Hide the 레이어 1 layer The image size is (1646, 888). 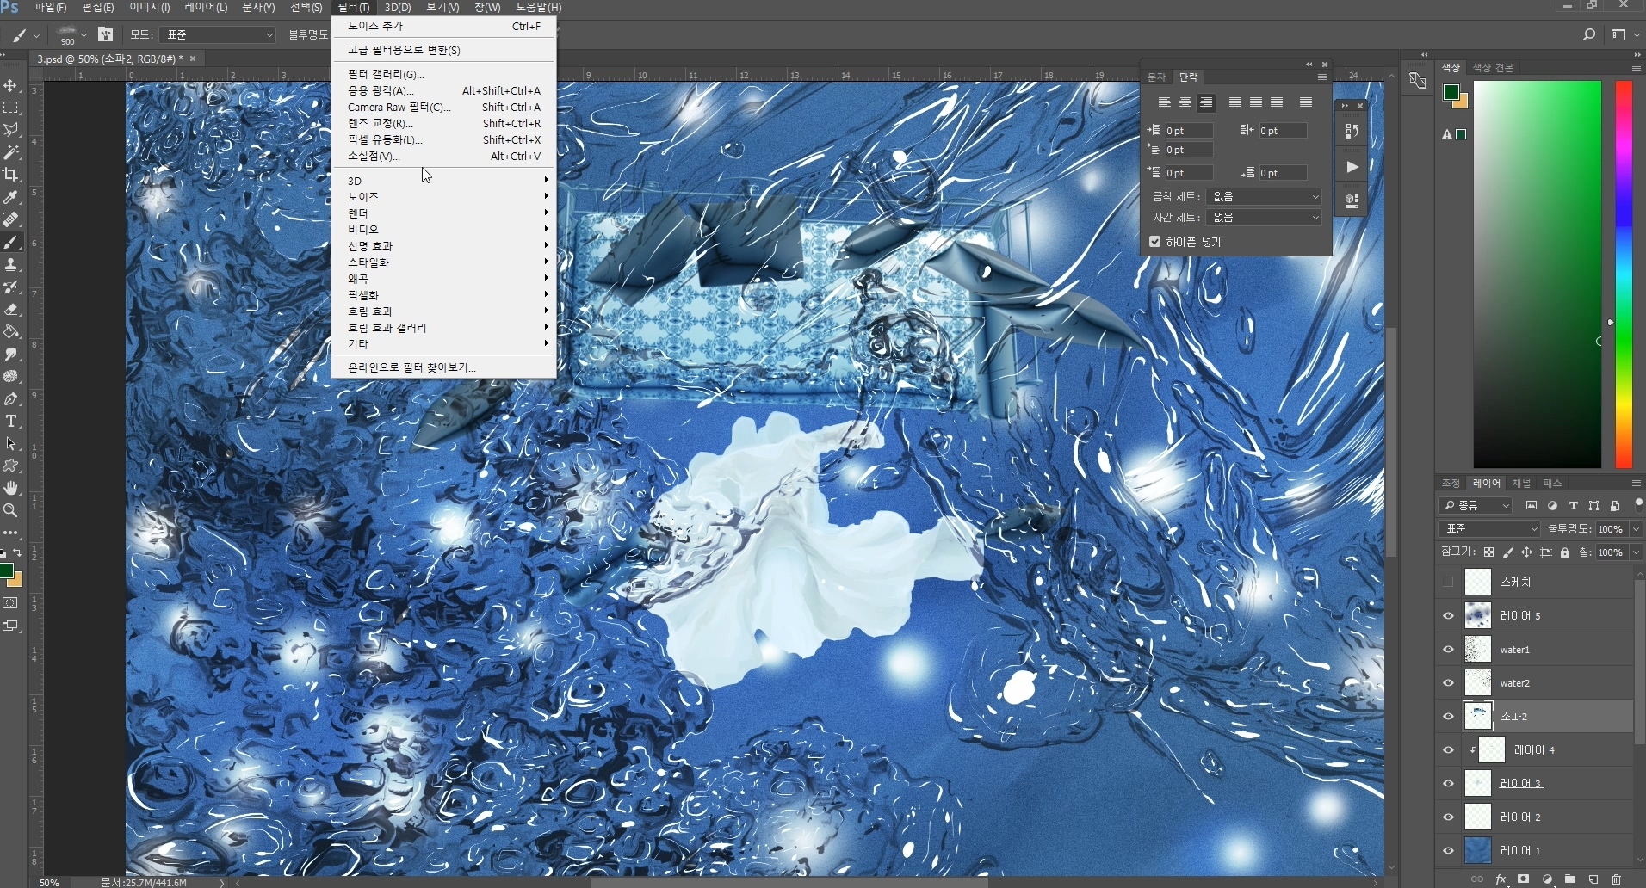click(x=1448, y=850)
